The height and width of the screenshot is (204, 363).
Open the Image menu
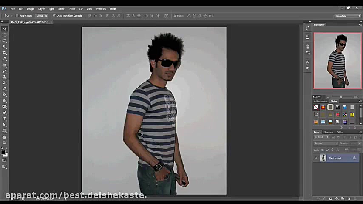click(31, 9)
